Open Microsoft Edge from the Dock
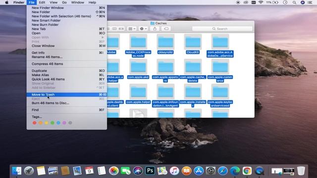Screen dimensions: 317x178 click(235, 171)
